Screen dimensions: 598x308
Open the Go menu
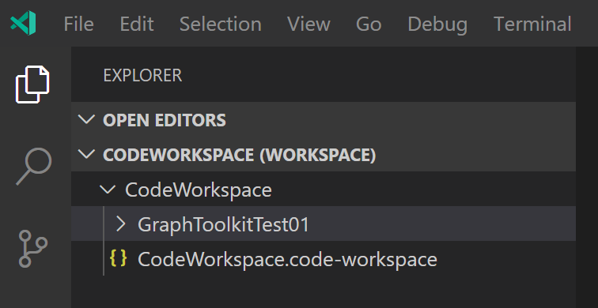(x=369, y=24)
